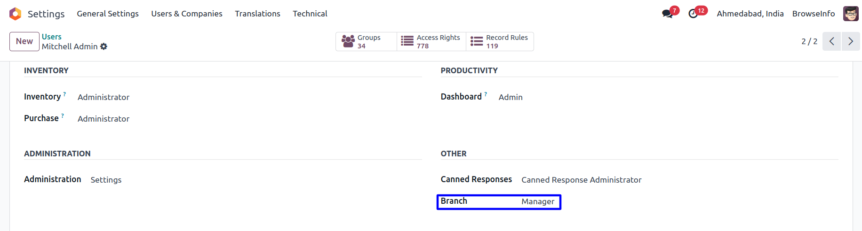Viewport: 862px width, 231px height.
Task: Go to next record arrow
Action: coord(851,41)
